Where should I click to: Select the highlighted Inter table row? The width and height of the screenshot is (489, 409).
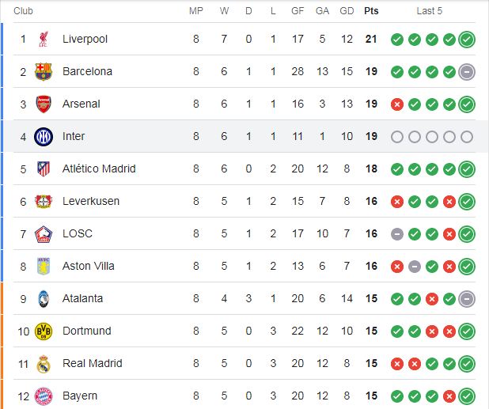244,136
